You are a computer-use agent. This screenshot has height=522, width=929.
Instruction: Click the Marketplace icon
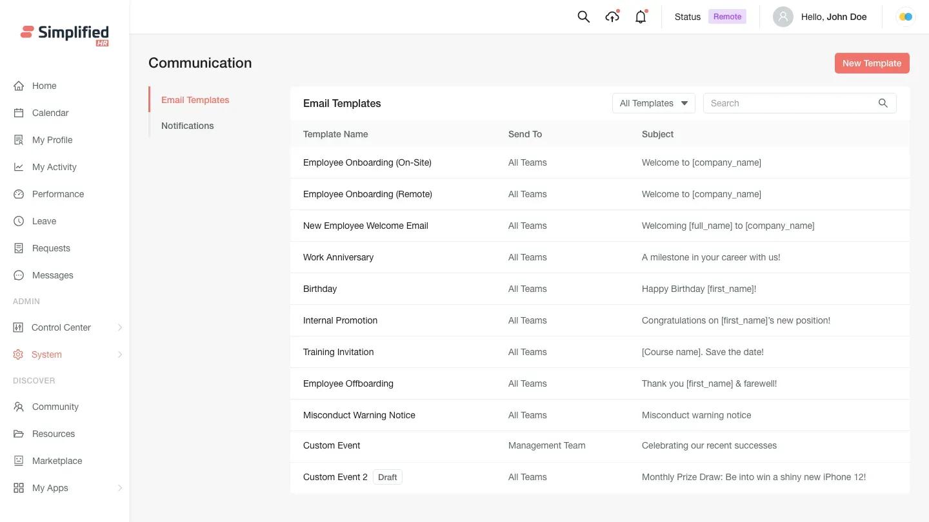[19, 461]
